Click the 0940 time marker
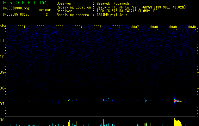The width and height of the screenshot is (199, 126). point(192,27)
